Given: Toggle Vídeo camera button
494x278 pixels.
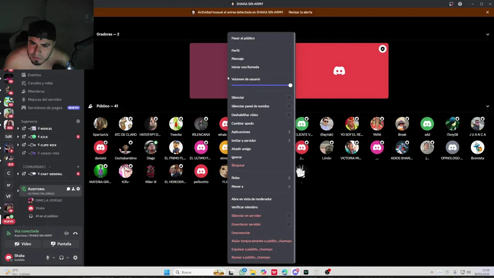Looking at the screenshot, I should click(x=23, y=244).
